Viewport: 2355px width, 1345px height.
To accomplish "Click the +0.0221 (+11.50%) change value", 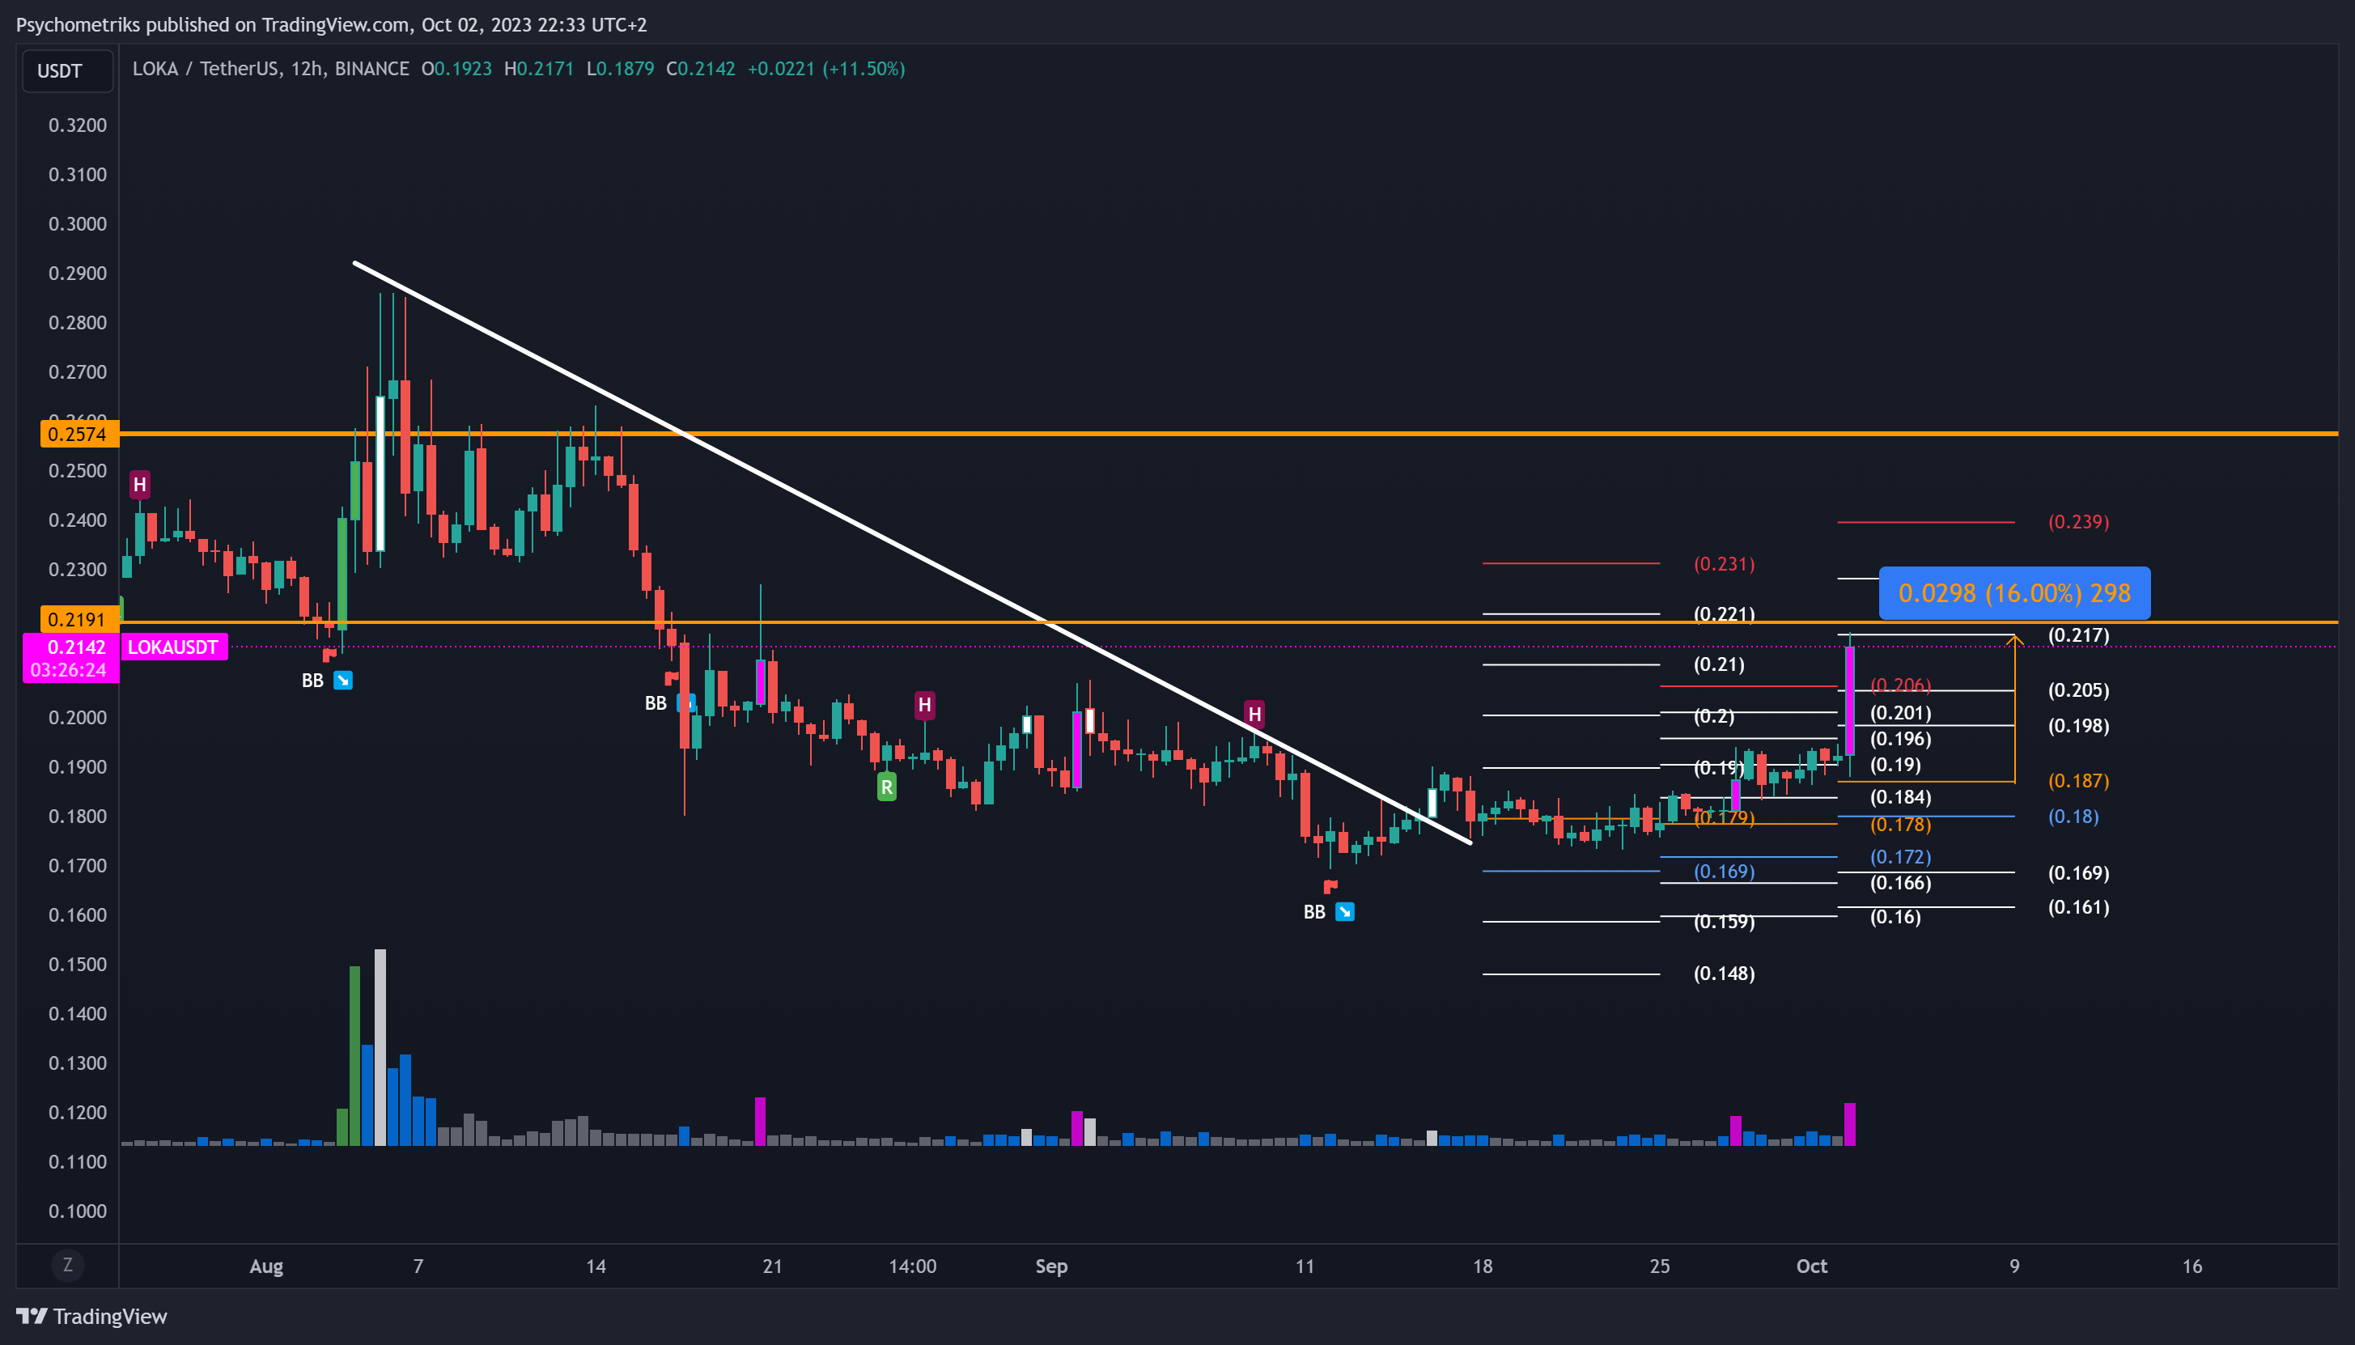I will tap(825, 68).
